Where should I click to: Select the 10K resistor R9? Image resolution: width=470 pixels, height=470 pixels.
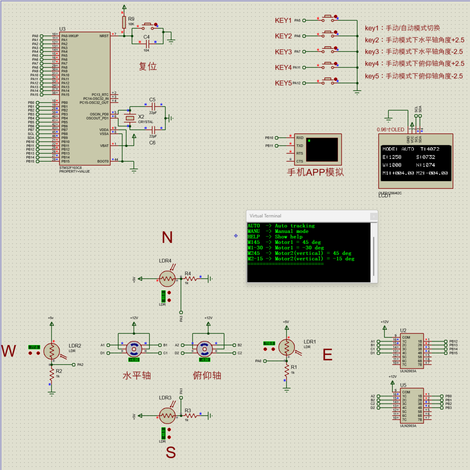124,22
